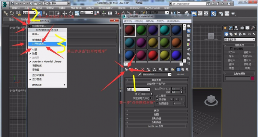Screen dimensions: 258x137
Task: Click the binoculars search icon
Action: click(x=208, y=4)
